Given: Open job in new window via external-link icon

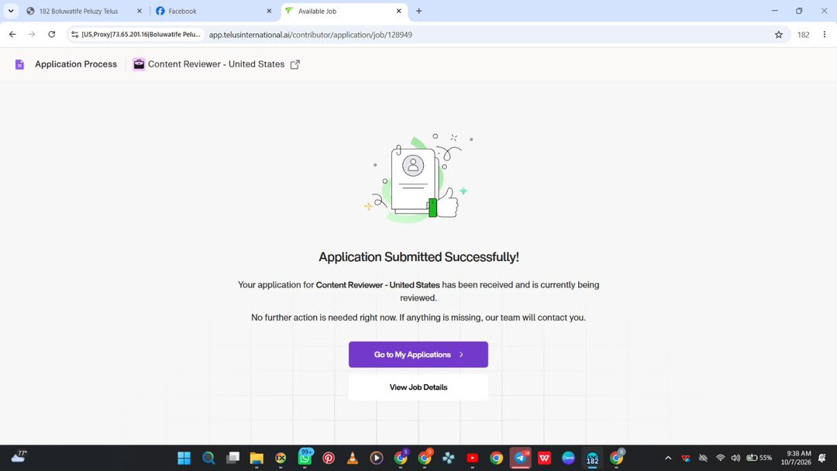Looking at the screenshot, I should pyautogui.click(x=294, y=64).
